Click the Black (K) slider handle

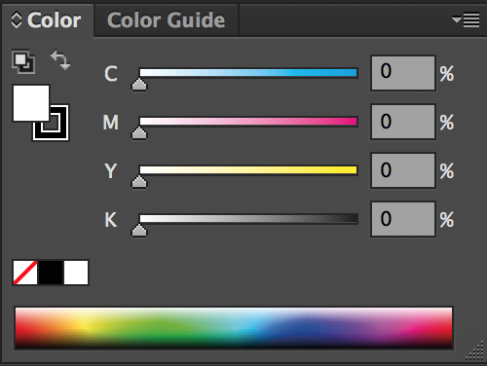(139, 230)
